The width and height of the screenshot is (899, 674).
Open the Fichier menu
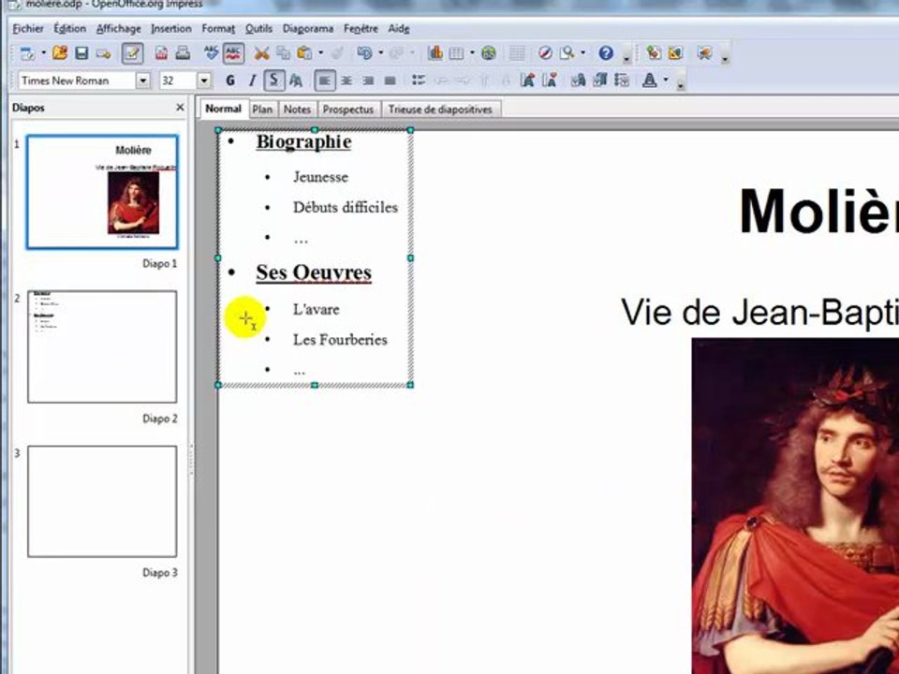pyautogui.click(x=28, y=28)
